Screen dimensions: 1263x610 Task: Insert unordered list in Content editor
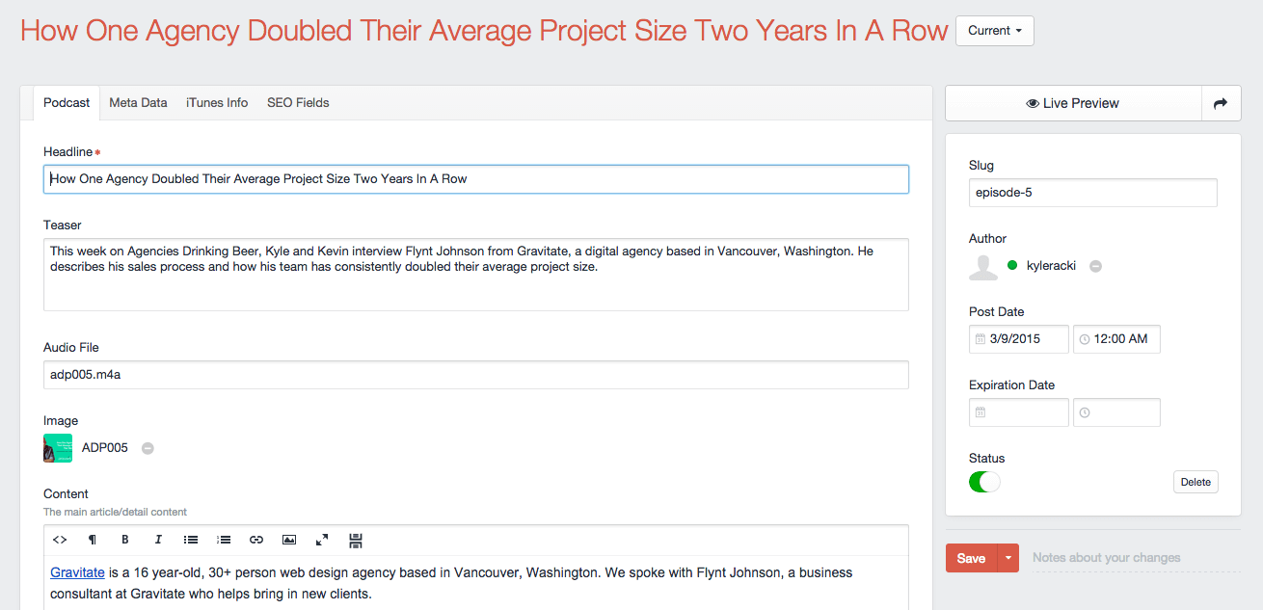click(x=191, y=541)
